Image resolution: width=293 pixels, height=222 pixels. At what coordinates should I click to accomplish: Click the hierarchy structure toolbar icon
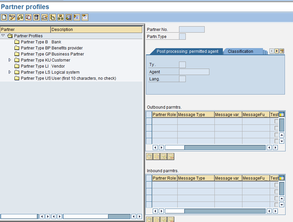click(61, 17)
